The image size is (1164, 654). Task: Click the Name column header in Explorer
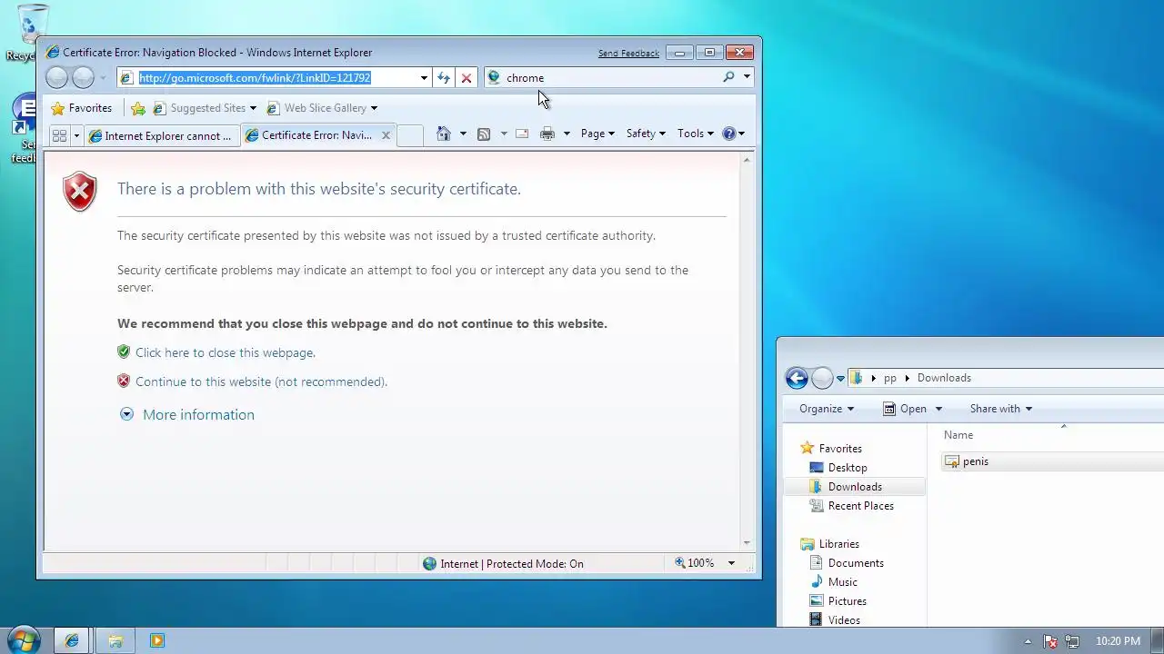pyautogui.click(x=958, y=435)
